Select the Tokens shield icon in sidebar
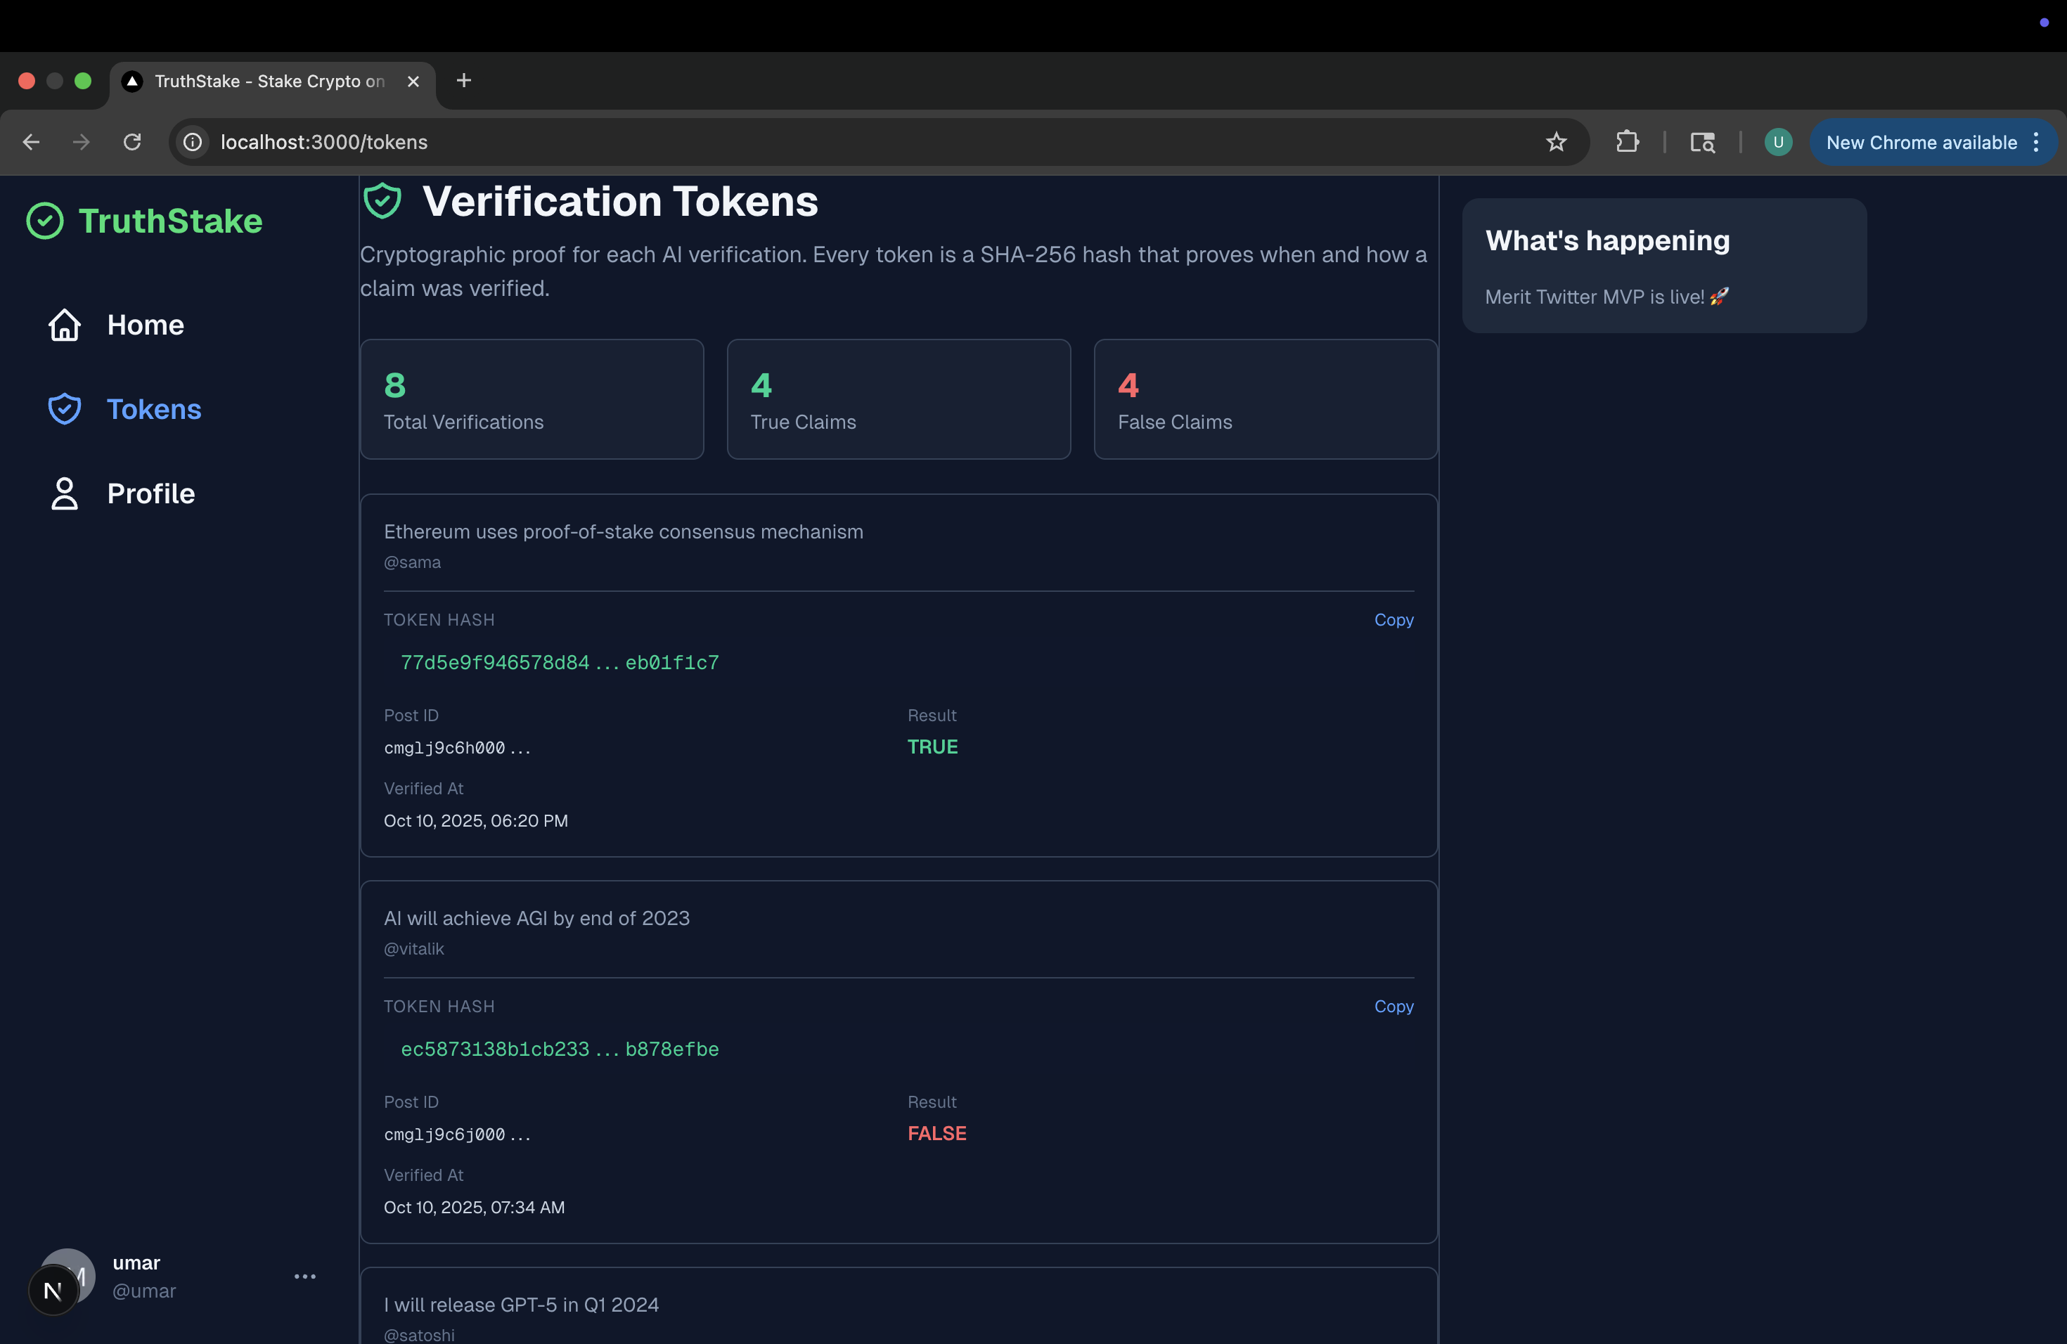Viewport: 2067px width, 1344px height. [x=64, y=409]
